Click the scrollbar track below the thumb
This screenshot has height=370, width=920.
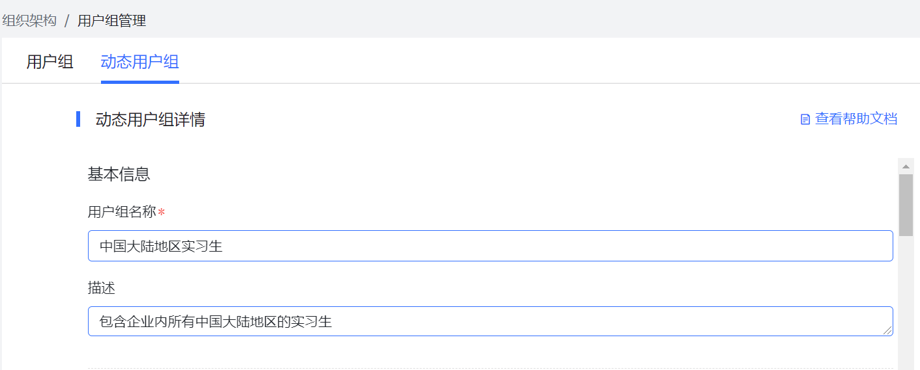click(x=906, y=302)
